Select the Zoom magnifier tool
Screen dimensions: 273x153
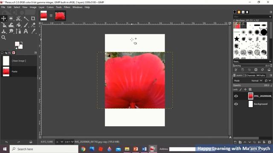pos(3,38)
